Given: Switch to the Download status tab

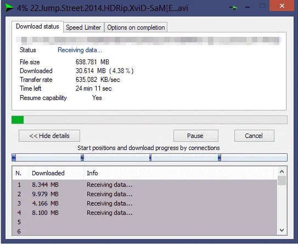Looking at the screenshot, I should [37, 26].
